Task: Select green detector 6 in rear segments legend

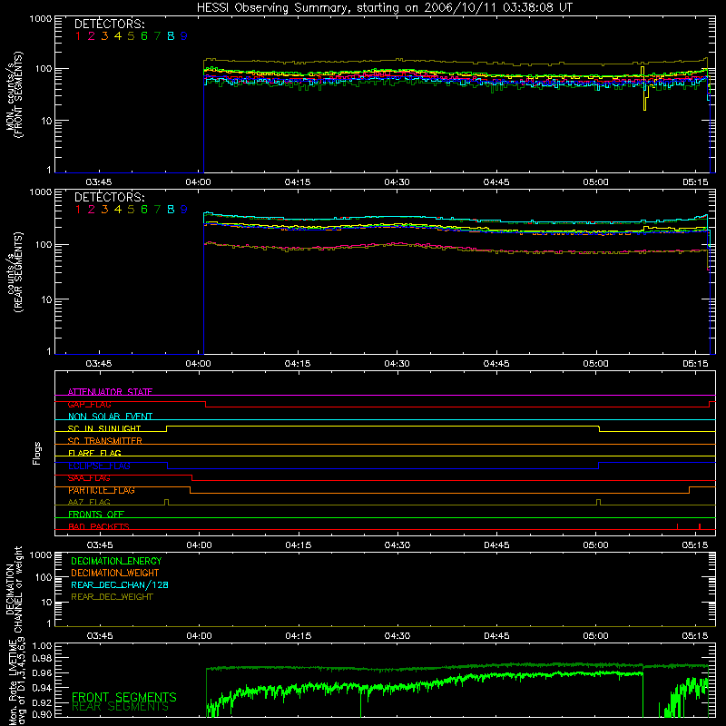Action: click(x=144, y=210)
